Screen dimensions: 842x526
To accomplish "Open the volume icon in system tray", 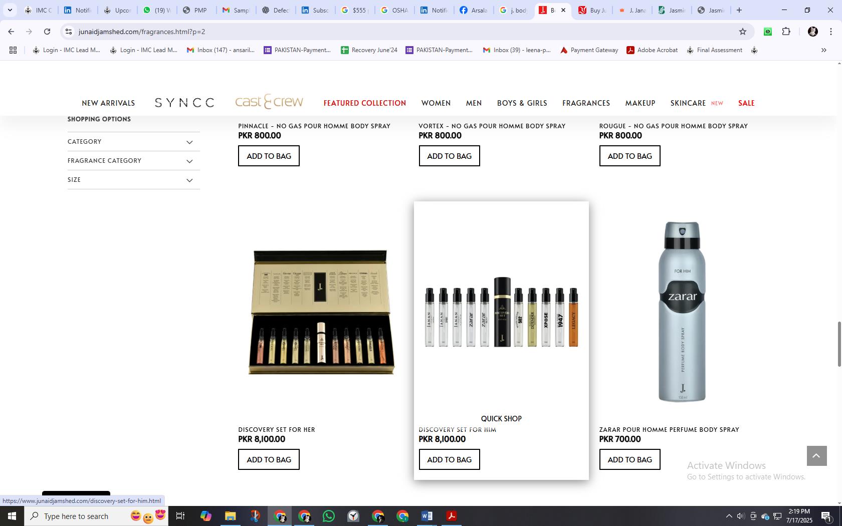I will [x=741, y=516].
